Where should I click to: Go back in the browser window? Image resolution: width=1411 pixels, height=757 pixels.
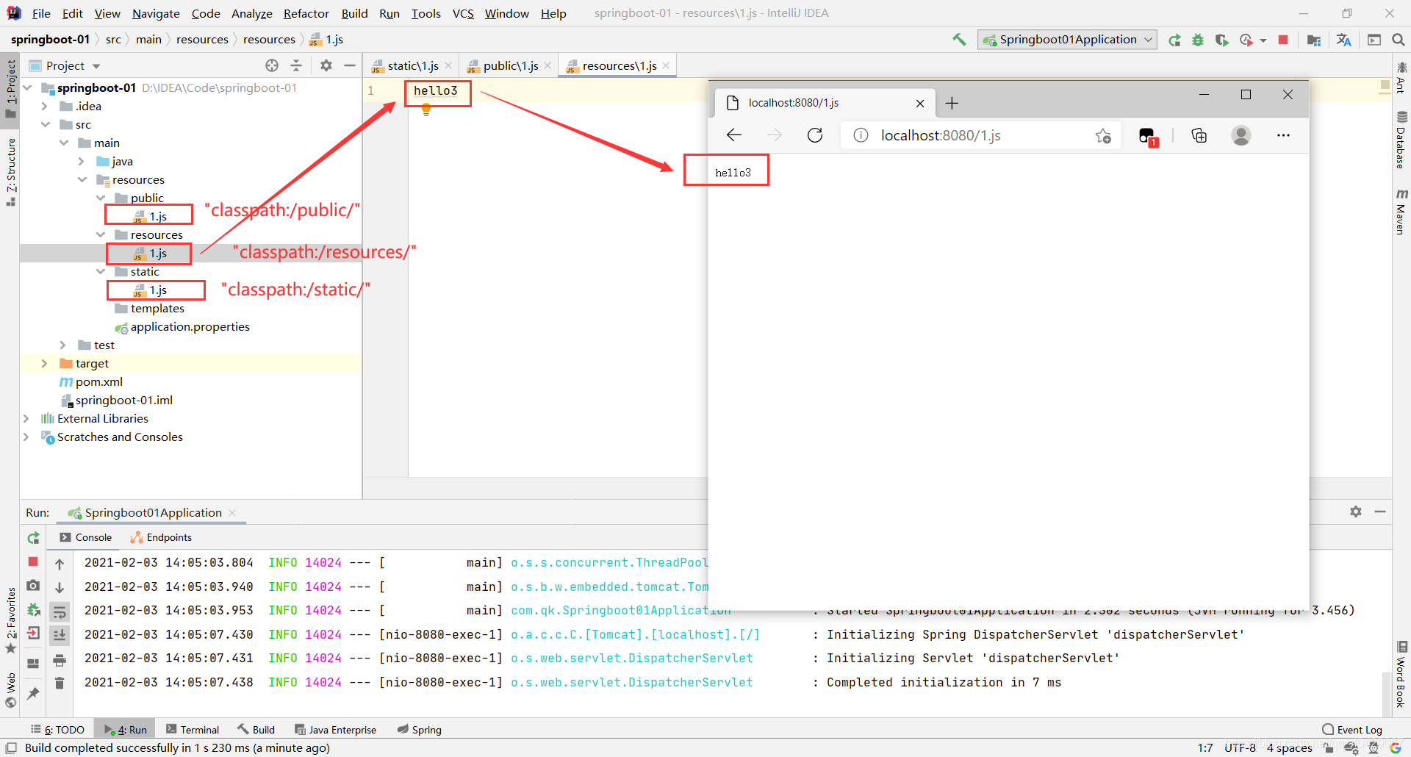733,135
